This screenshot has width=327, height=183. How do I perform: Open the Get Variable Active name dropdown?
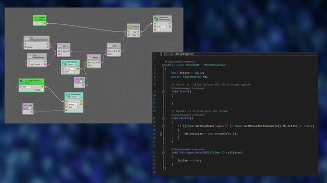tap(69, 69)
